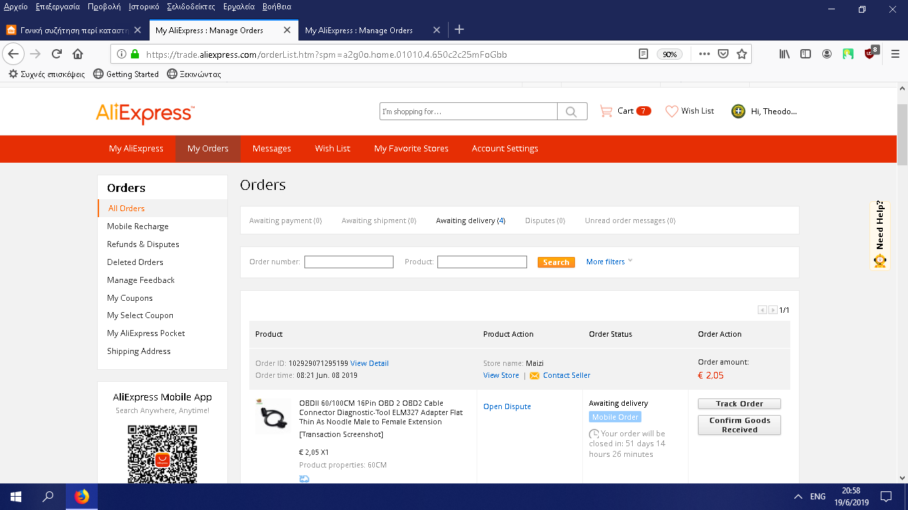Open the Messages navigation tab
The height and width of the screenshot is (510, 908).
[271, 149]
